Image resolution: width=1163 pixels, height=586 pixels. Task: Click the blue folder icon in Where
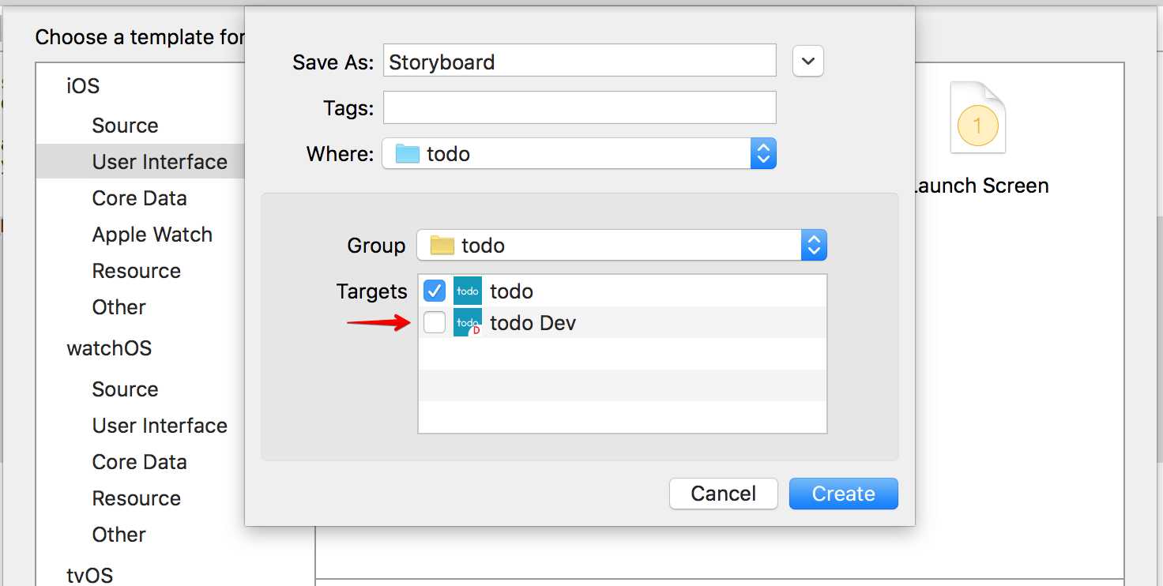[x=407, y=153]
